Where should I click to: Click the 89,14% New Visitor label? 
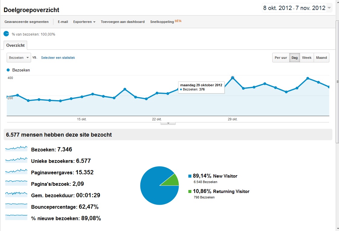[215, 176]
